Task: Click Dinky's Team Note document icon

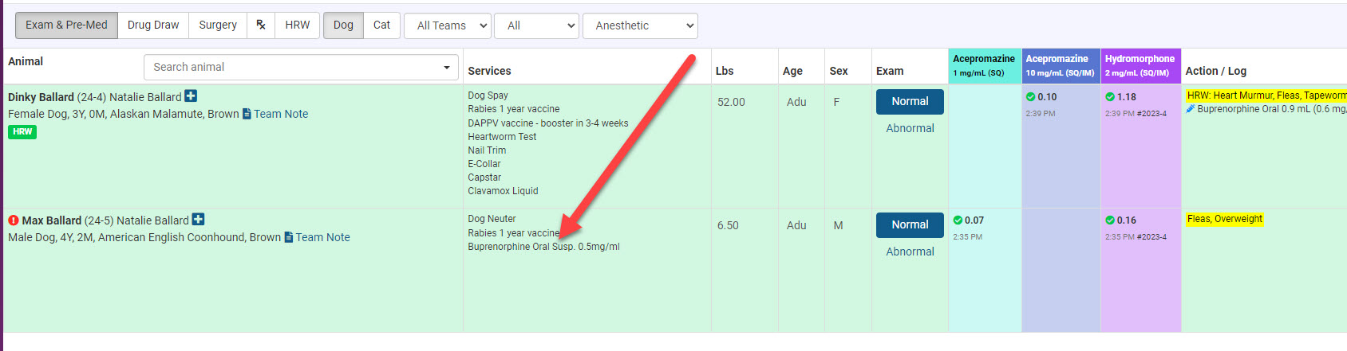Action: tap(247, 114)
